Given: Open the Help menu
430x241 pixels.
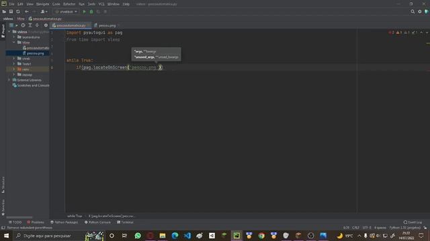Looking at the screenshot, I should click(126, 4).
